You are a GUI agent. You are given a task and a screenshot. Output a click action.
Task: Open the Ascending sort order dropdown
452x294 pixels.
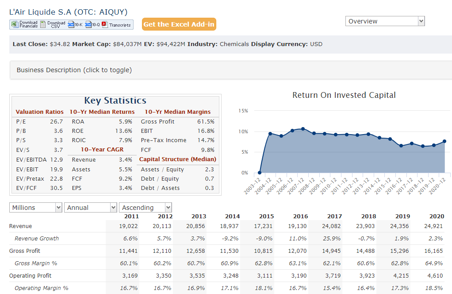145,208
